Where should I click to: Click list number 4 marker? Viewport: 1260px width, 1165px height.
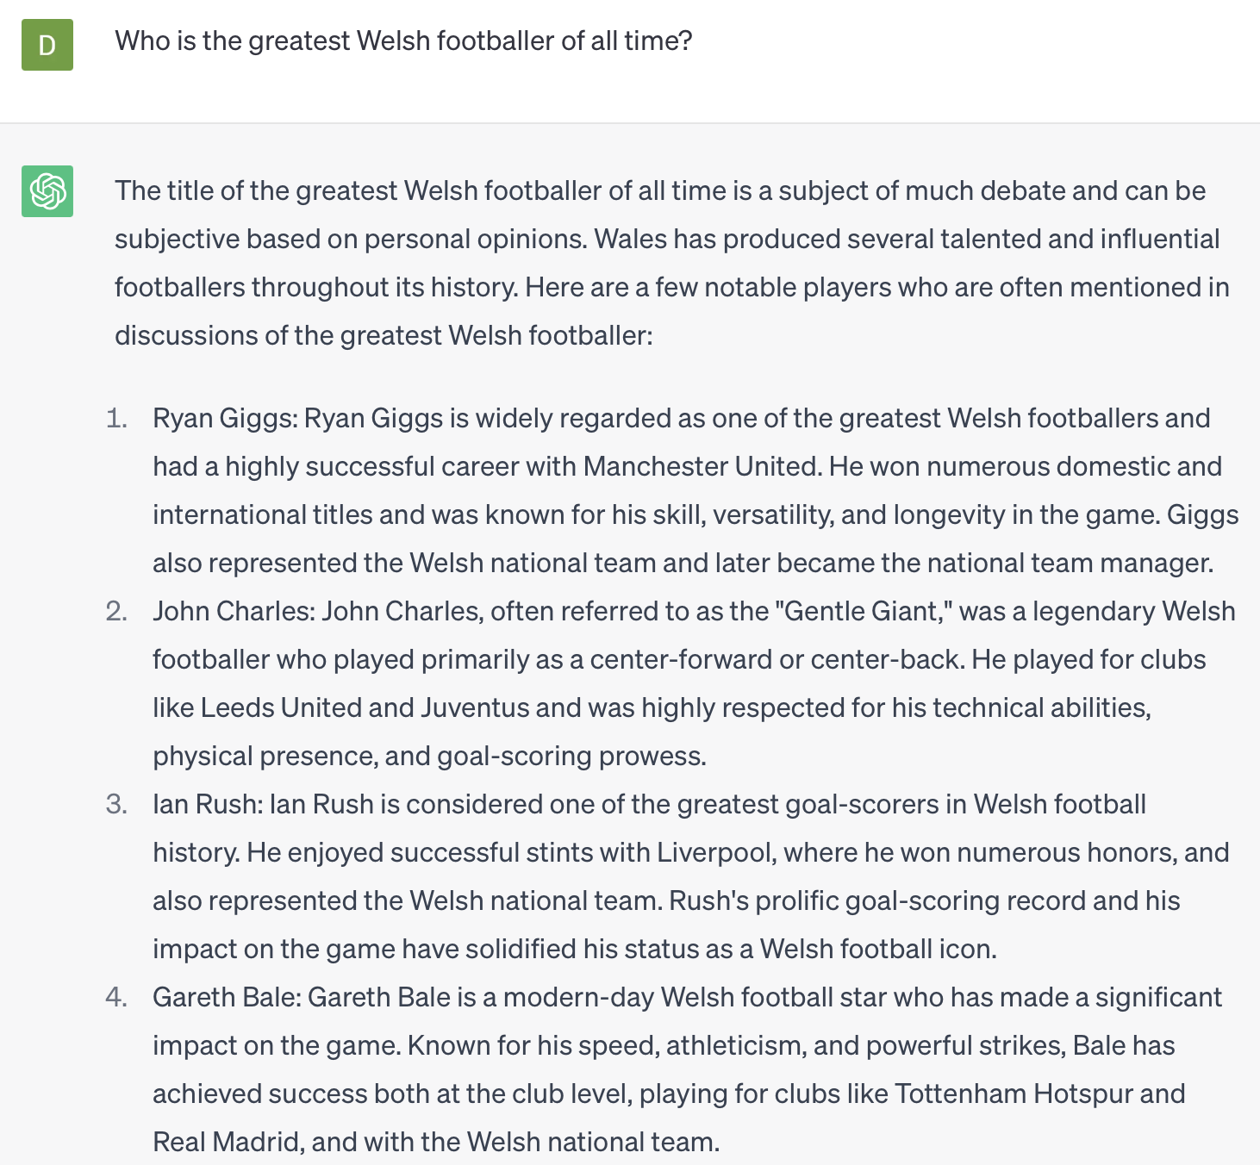coord(116,998)
